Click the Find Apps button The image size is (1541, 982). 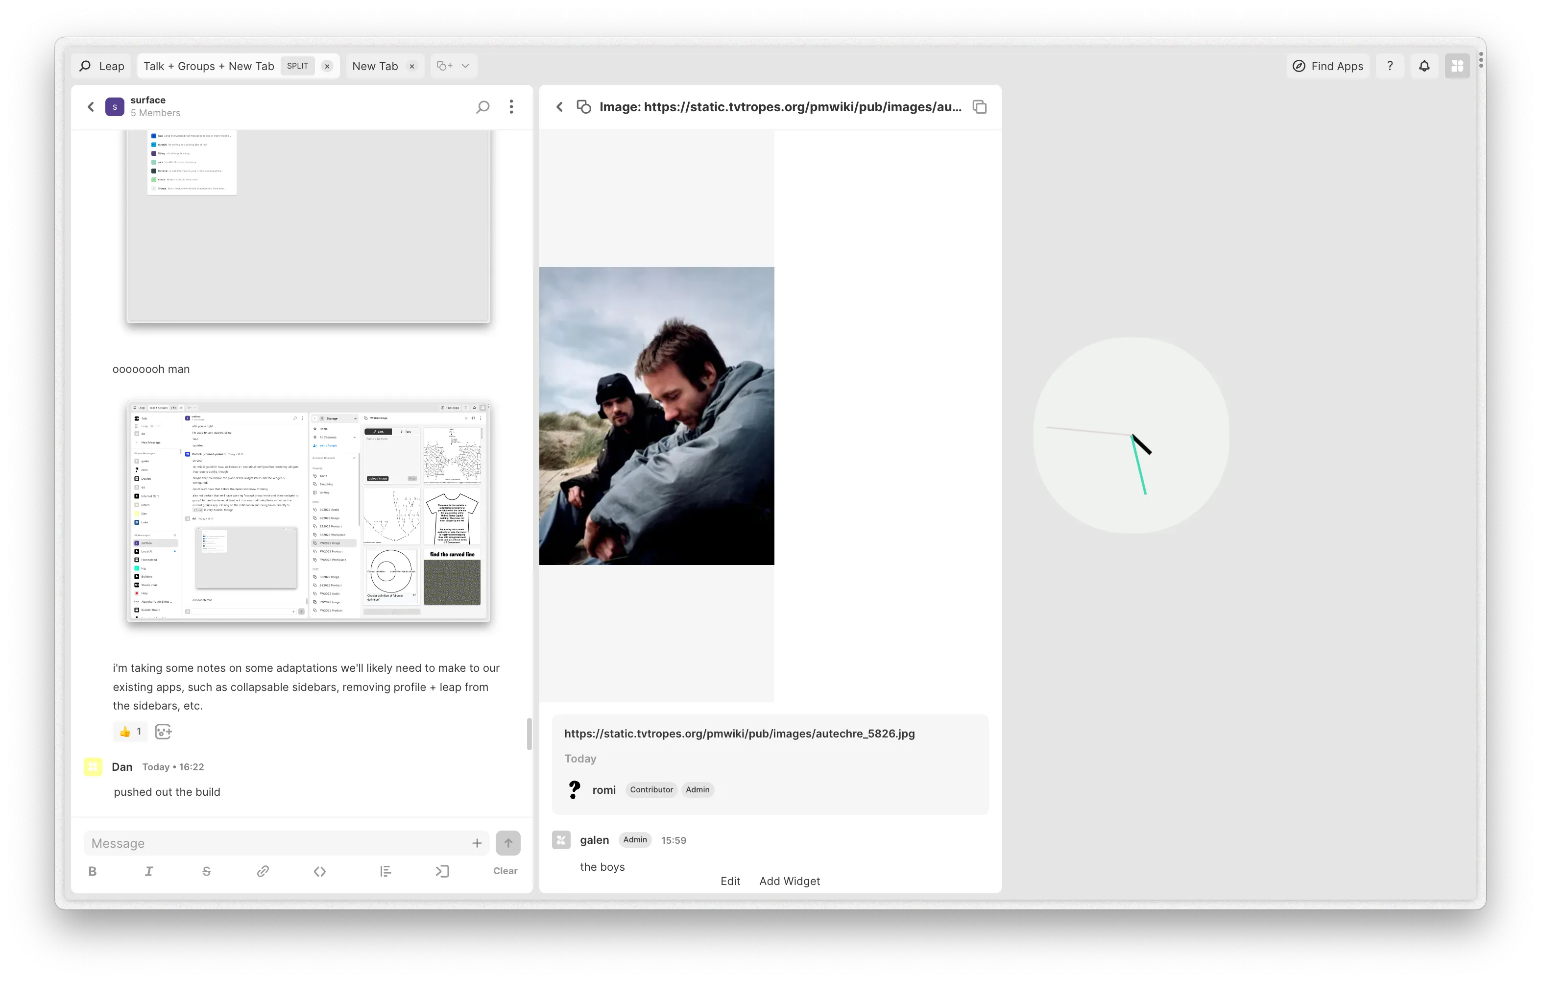(1328, 65)
